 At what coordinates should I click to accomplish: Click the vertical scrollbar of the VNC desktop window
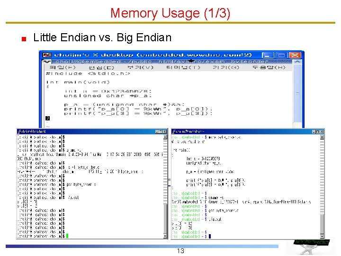(297, 93)
